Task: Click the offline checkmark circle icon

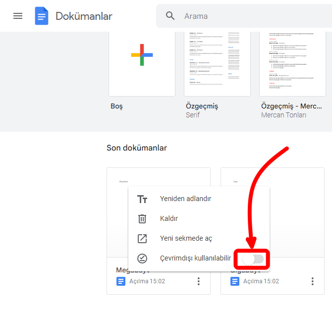Action: tap(142, 258)
